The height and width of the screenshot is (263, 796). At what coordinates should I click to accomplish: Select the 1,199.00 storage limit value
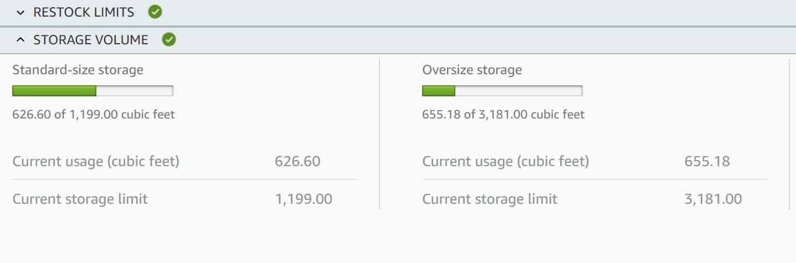[x=304, y=199]
